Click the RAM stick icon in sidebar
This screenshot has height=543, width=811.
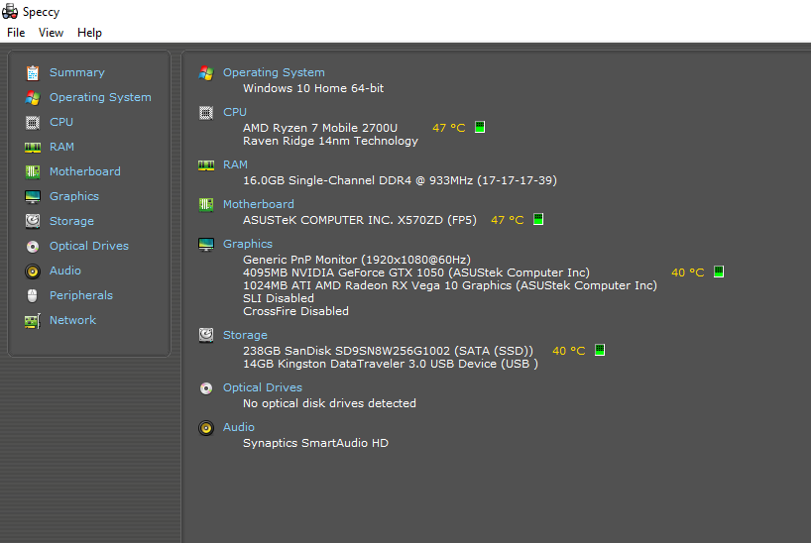[x=33, y=148]
